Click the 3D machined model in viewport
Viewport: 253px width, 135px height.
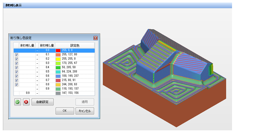click(x=164, y=77)
